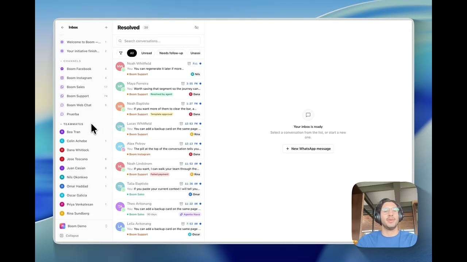Click Dana Whitlock avatar icon

(62, 150)
